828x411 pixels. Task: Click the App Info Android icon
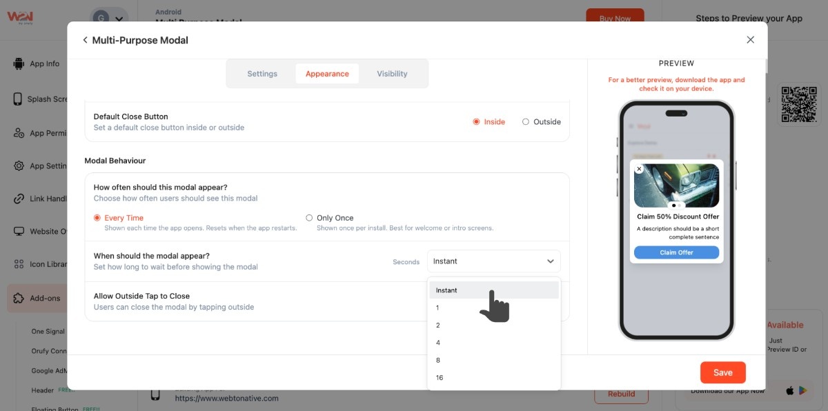[x=19, y=64]
